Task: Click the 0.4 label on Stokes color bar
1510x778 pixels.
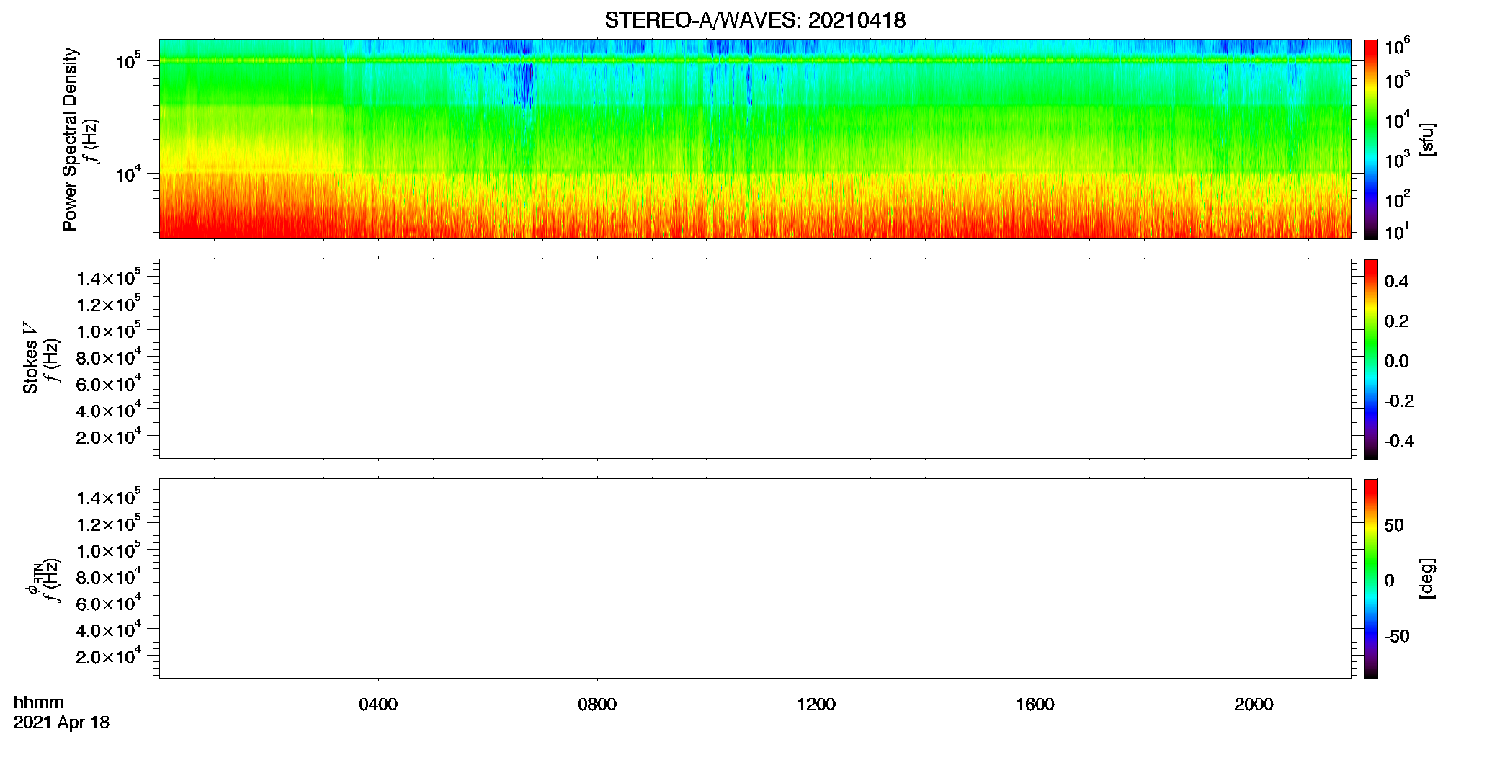Action: click(x=1396, y=282)
